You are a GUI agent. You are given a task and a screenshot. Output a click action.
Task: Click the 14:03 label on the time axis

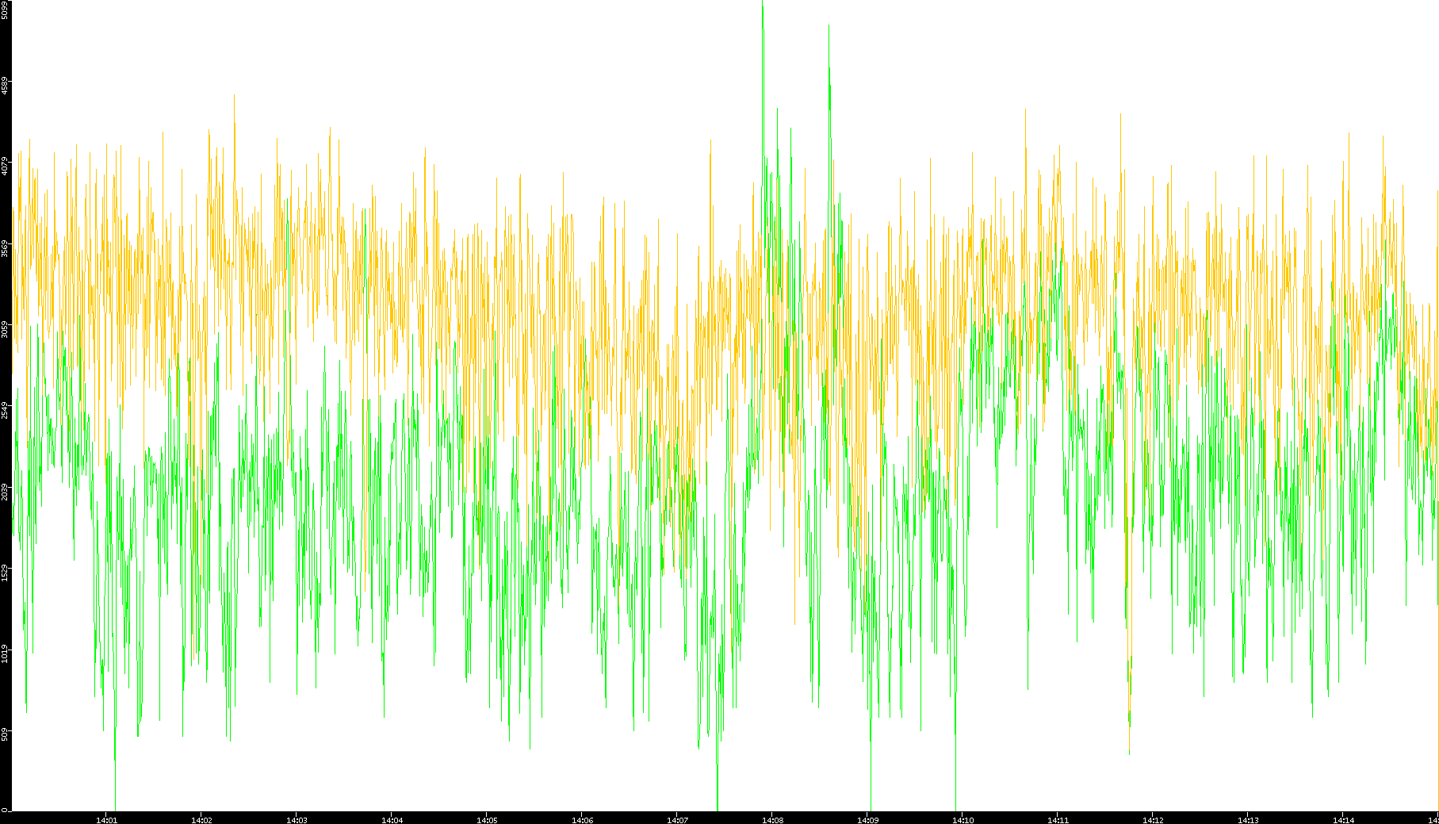(297, 820)
